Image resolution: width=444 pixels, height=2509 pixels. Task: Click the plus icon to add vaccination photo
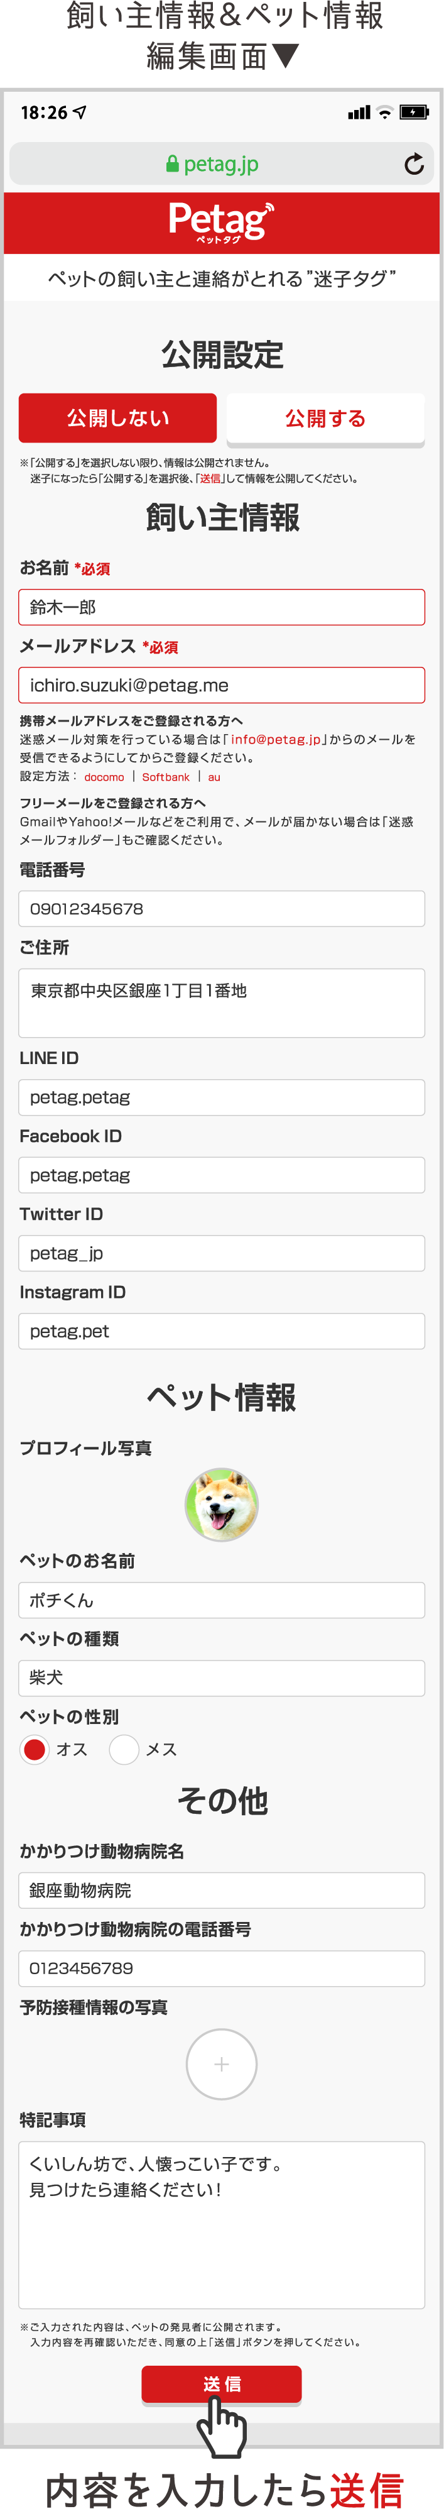[221, 2064]
